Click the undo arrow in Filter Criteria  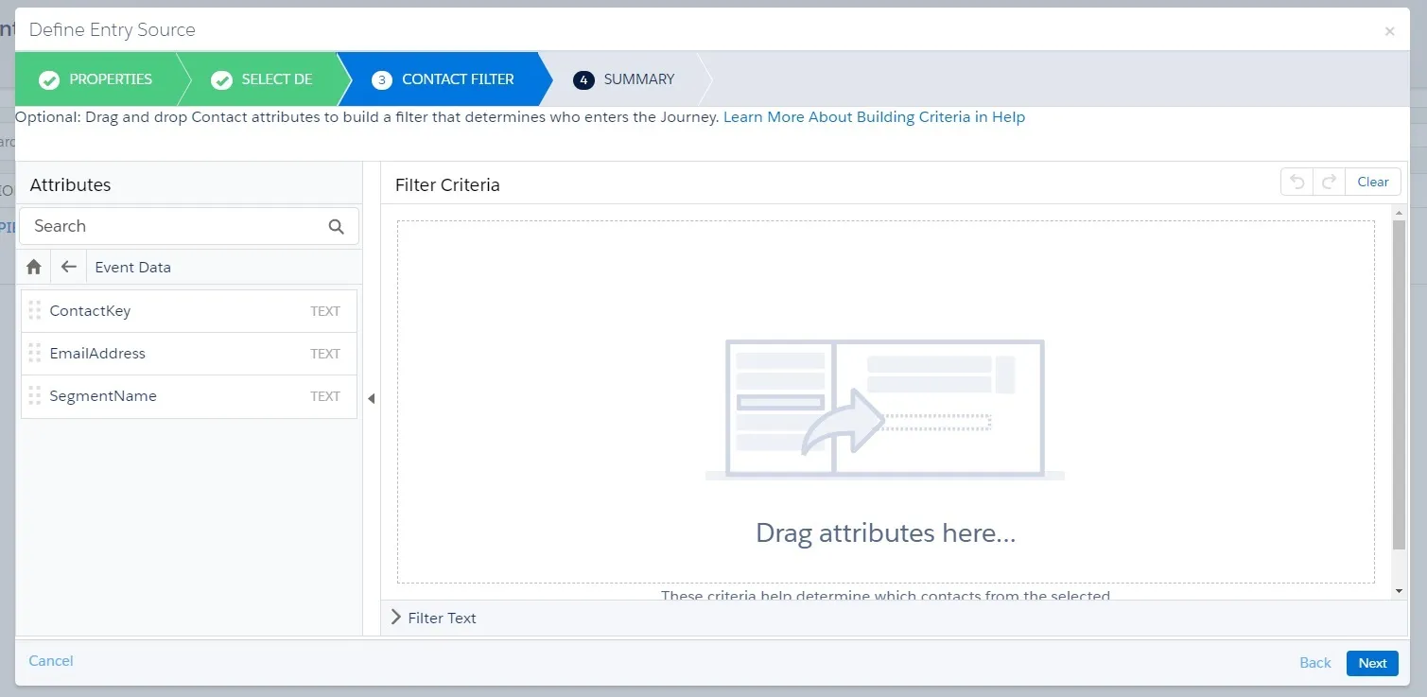pyautogui.click(x=1296, y=182)
